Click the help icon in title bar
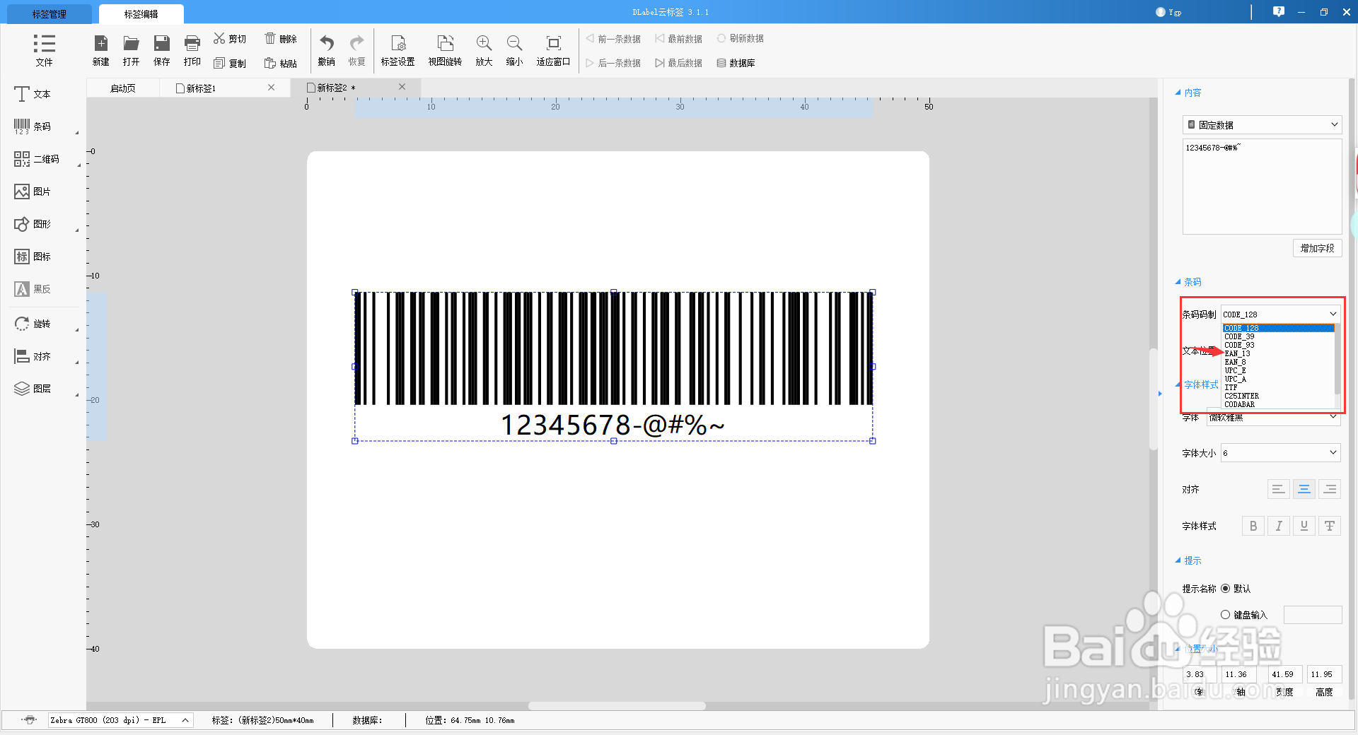 [1279, 11]
